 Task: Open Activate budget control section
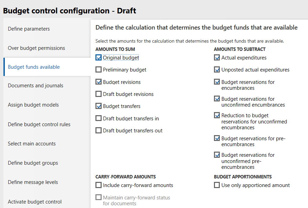35,202
